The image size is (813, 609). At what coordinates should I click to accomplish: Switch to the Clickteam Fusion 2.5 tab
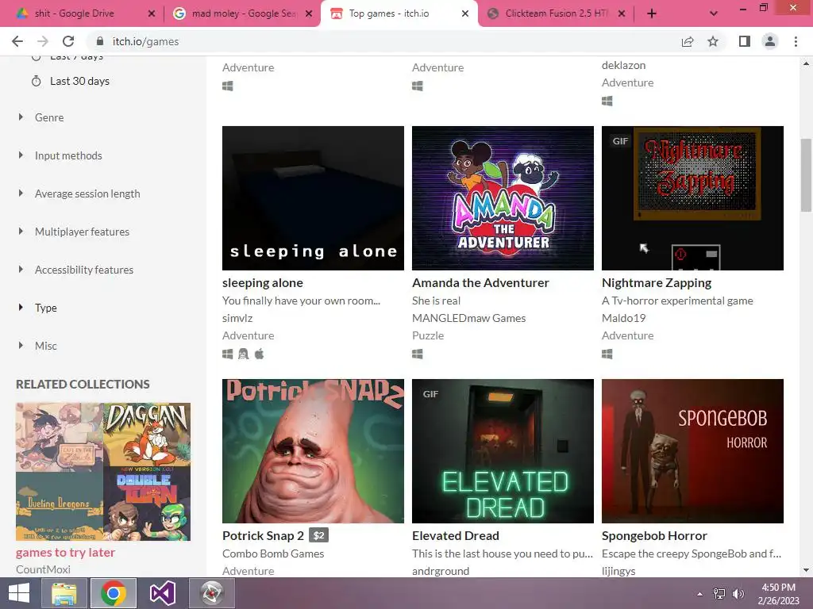tap(557, 14)
